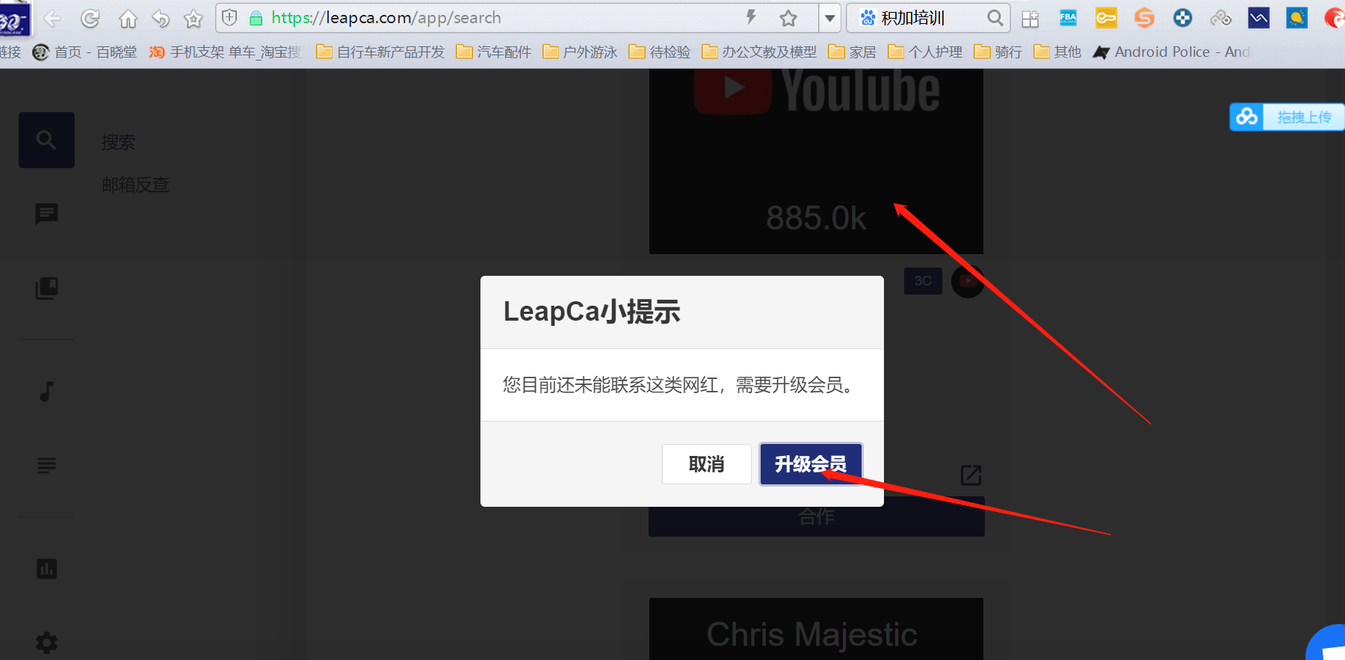Open the gray cloud extension icon

tap(1221, 18)
